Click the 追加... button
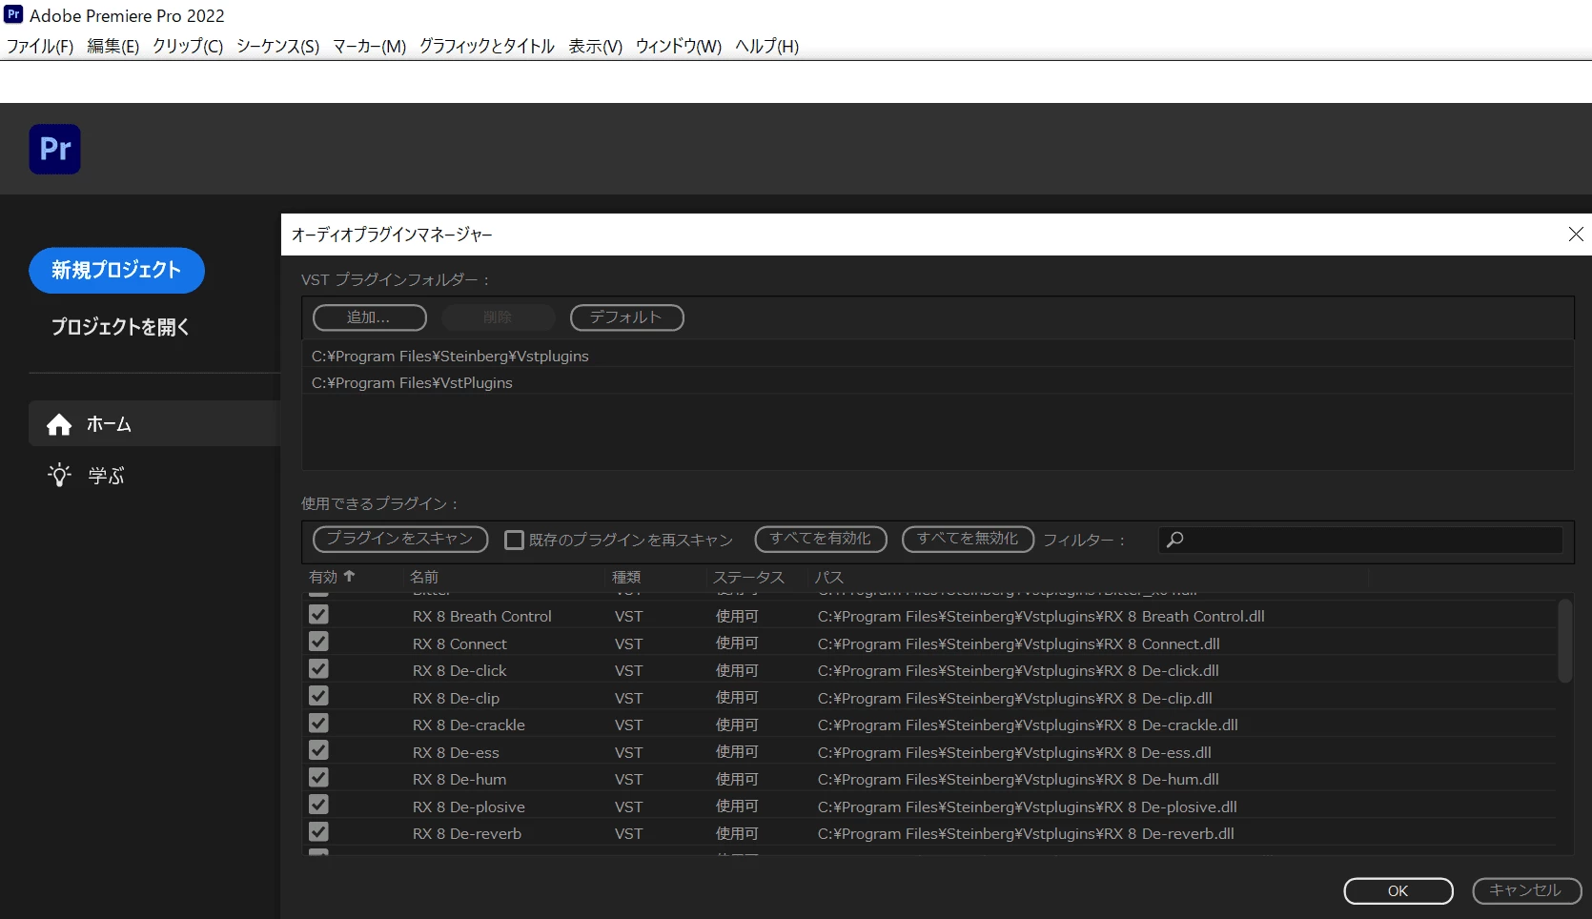Screen dimensions: 1592x919 (x=369, y=317)
